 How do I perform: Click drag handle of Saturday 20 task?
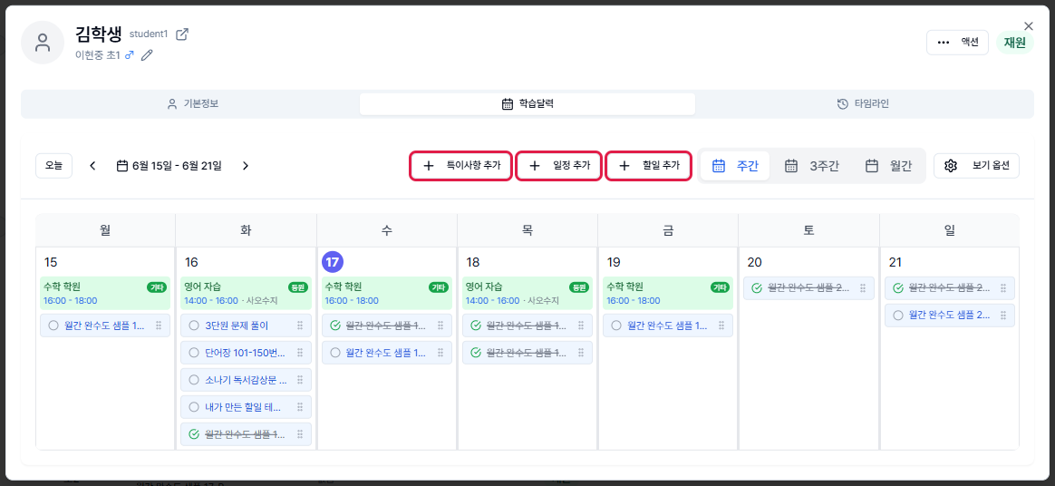[x=862, y=288]
